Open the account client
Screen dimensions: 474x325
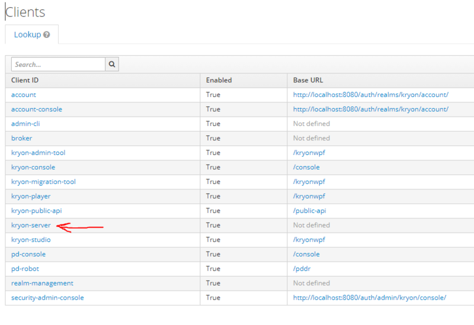(24, 95)
